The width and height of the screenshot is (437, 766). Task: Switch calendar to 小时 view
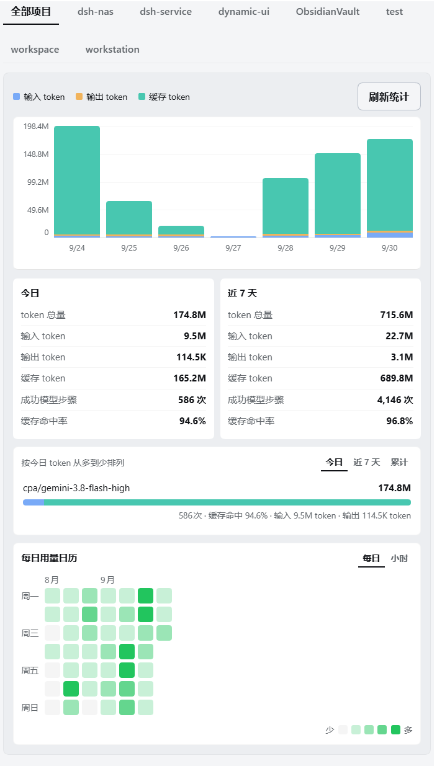[399, 558]
